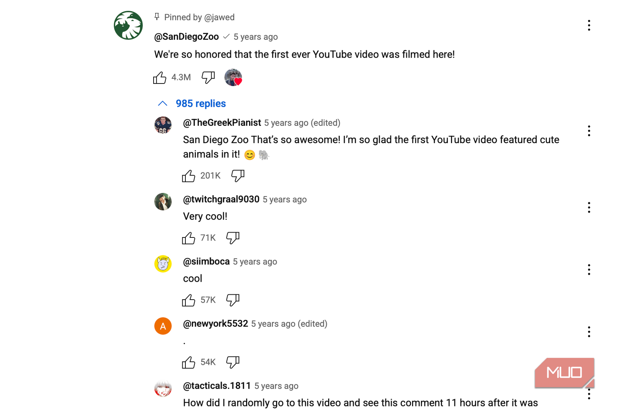Screen dimensions: 618x412
Task: Open the @SanDiegoZoo channel name link
Action: [187, 37]
